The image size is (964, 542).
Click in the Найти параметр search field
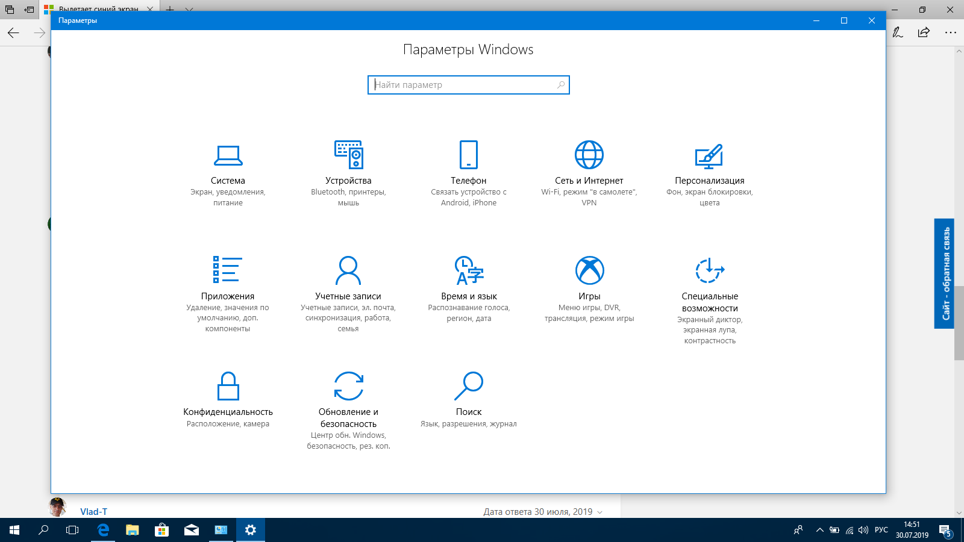(x=468, y=85)
